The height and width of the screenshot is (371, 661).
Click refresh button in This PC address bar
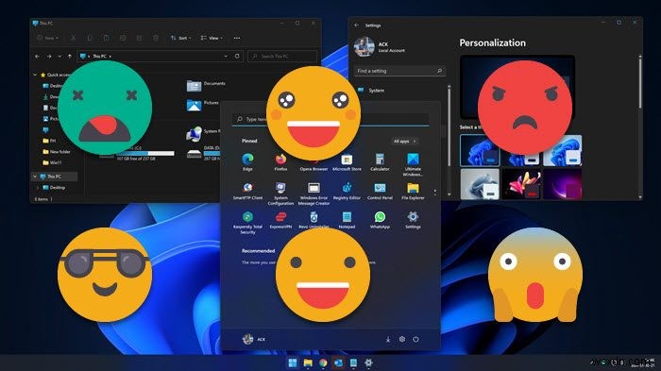[x=237, y=56]
